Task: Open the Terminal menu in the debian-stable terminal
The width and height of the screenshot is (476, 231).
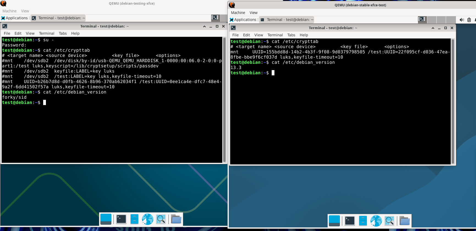Action: (275, 35)
